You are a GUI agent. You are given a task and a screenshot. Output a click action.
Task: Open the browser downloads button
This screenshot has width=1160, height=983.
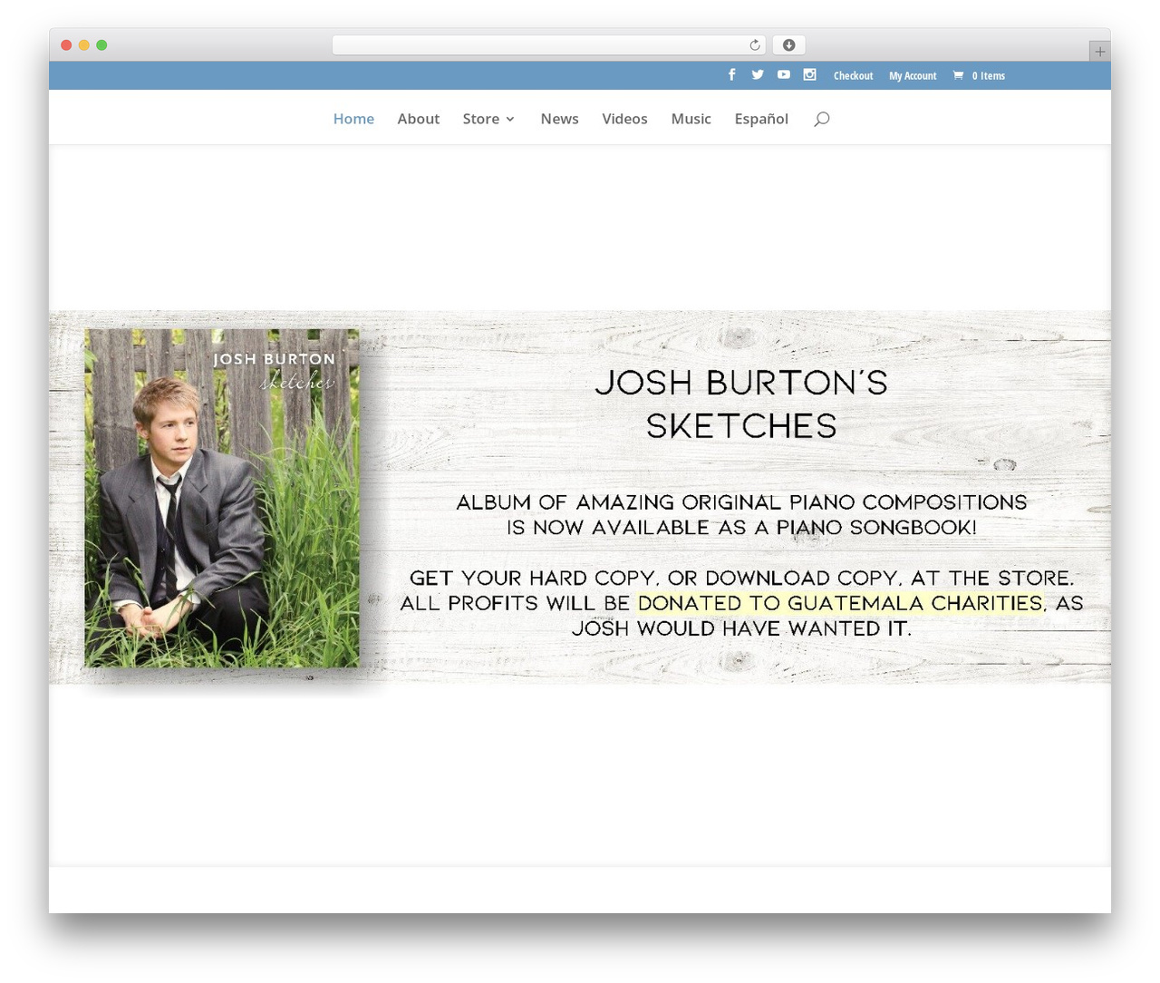[788, 45]
